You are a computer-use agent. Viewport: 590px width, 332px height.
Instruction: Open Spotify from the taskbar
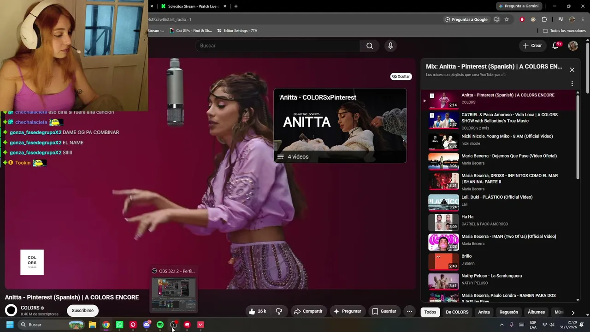click(x=160, y=325)
